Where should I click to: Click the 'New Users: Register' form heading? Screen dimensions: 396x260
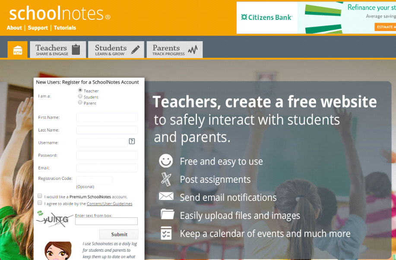(x=87, y=82)
